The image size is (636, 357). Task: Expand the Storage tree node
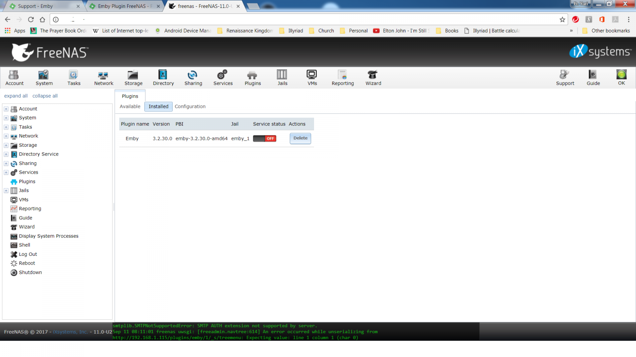[6, 145]
